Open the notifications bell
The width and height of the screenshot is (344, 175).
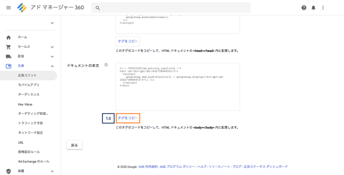click(313, 8)
